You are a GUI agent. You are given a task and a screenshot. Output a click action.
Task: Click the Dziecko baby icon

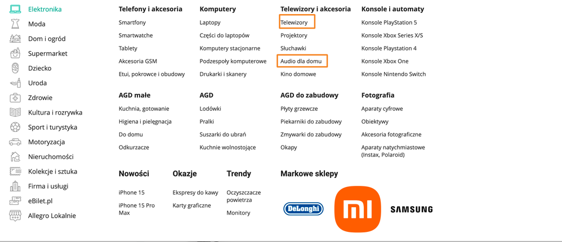pyautogui.click(x=15, y=69)
